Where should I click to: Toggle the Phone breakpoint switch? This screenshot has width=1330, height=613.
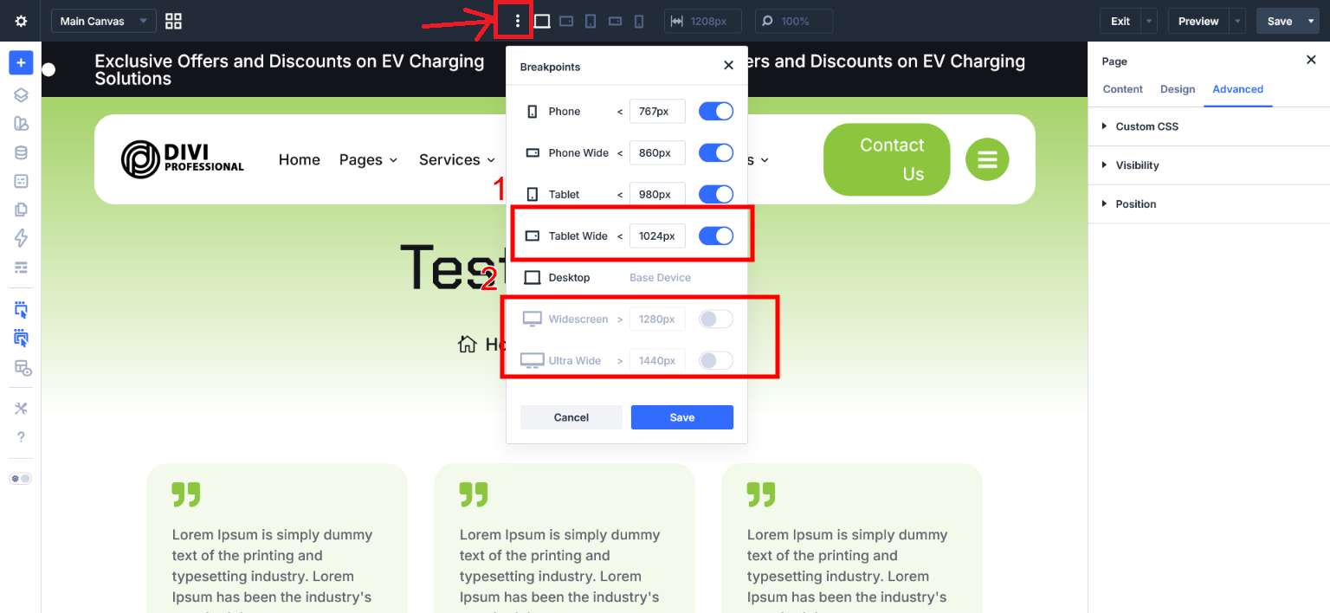click(716, 111)
